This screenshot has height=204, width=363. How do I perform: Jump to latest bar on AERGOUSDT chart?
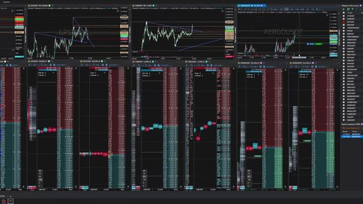point(327,15)
